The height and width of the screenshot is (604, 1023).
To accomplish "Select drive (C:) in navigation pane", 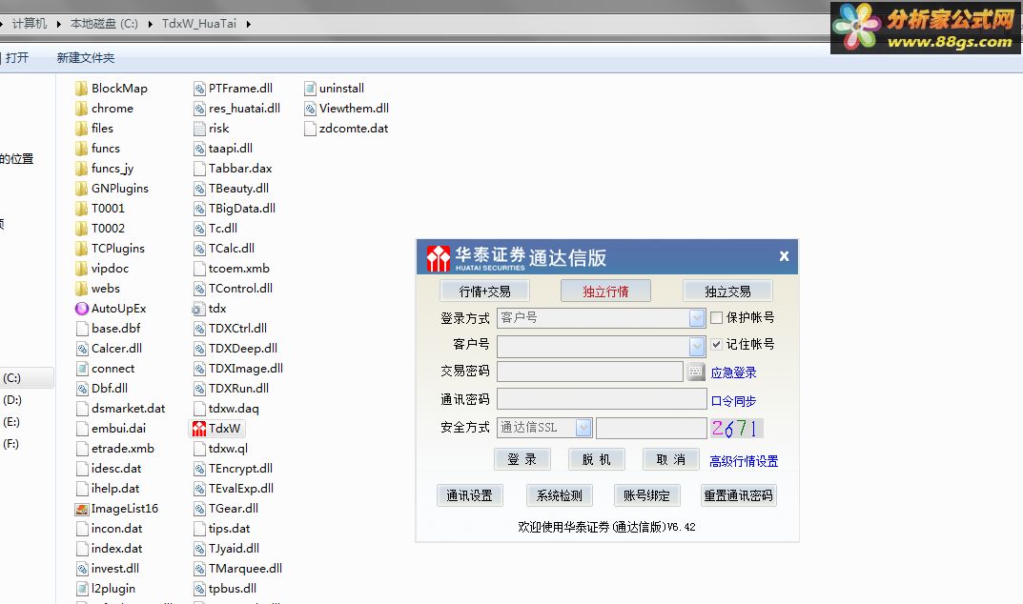I will (11, 377).
